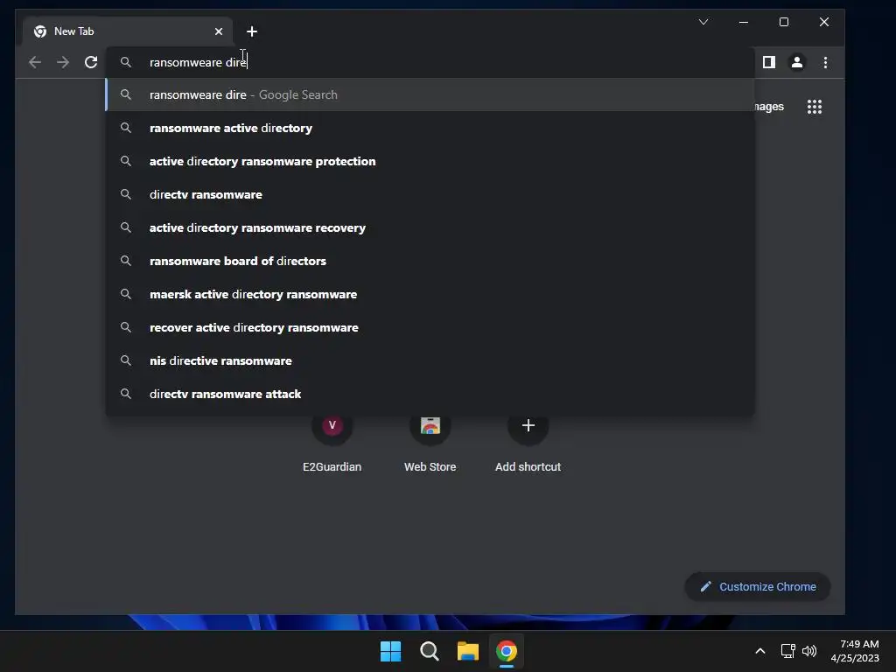The image size is (896, 672).
Task: Show hidden tray icons chevron
Action: pos(760,651)
